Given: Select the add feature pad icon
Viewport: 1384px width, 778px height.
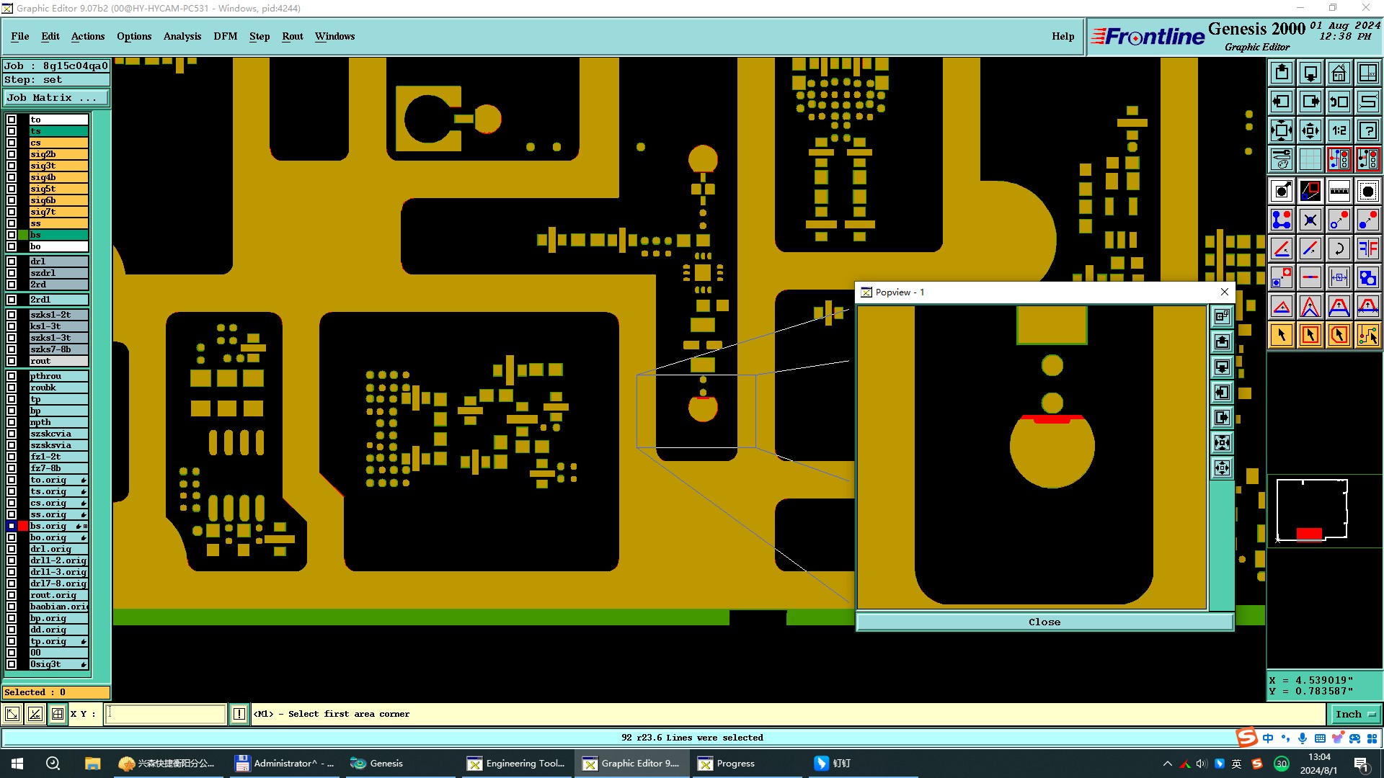Looking at the screenshot, I should click(1282, 191).
